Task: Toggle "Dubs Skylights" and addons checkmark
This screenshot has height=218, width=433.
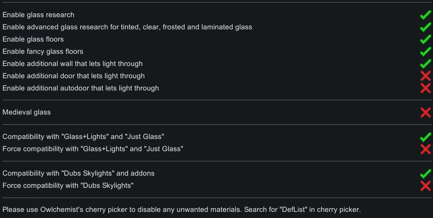Action: pyautogui.click(x=425, y=174)
